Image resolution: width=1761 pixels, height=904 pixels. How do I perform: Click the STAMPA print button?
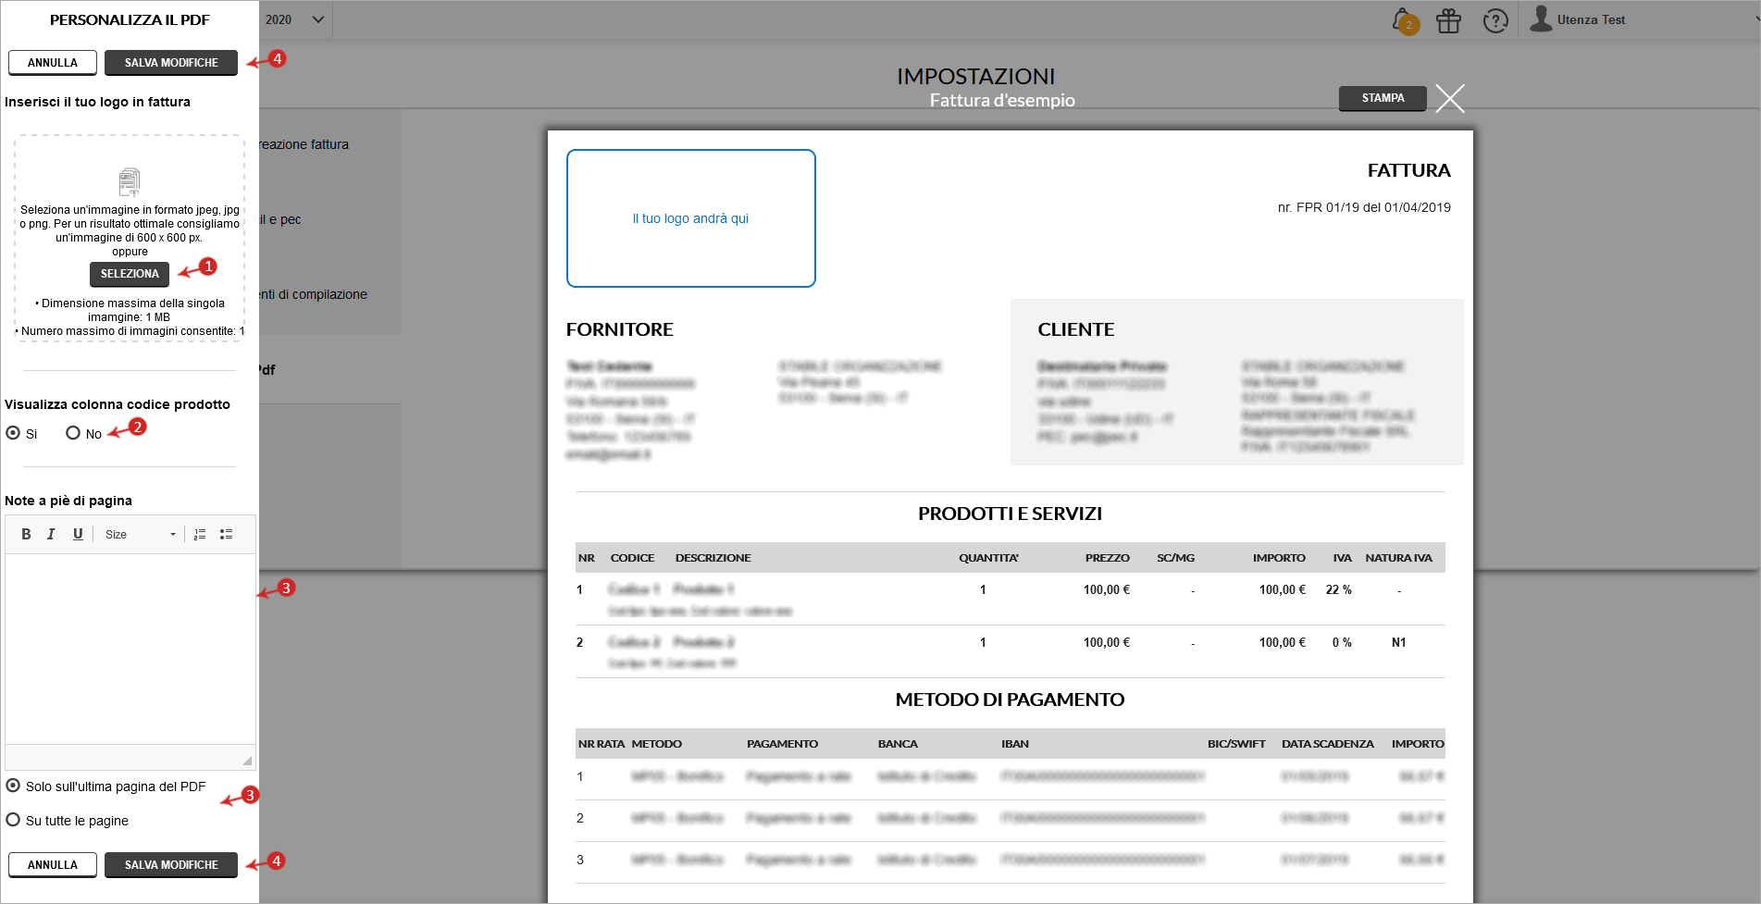1383,98
